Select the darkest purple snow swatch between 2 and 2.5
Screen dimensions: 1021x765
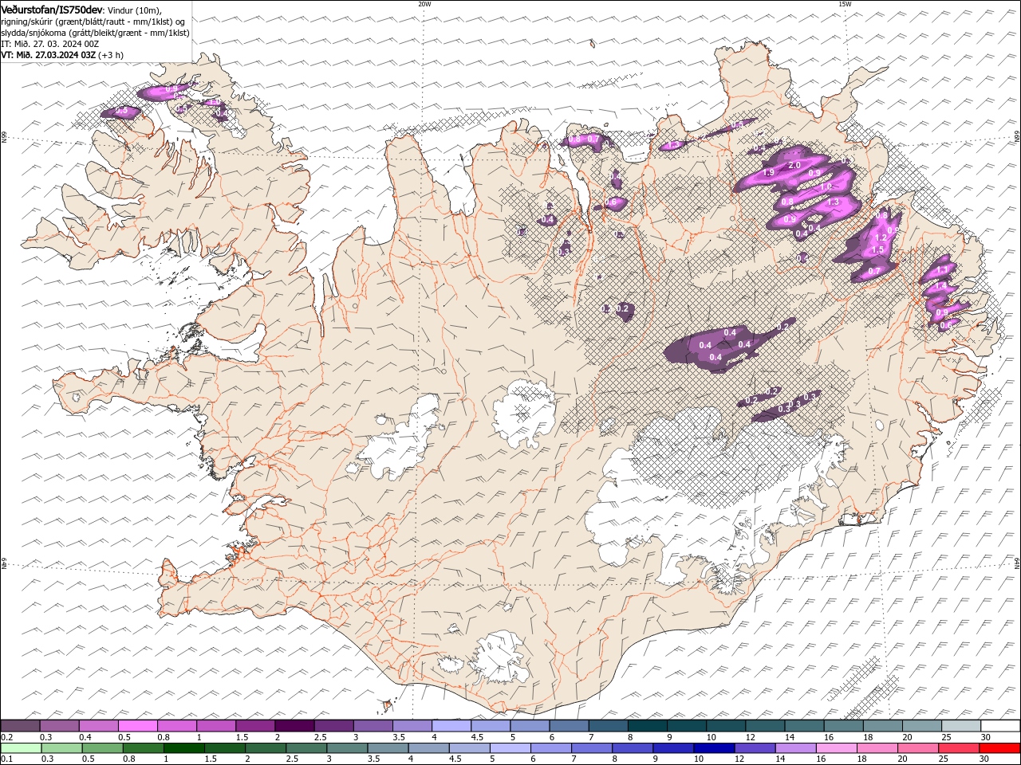pyautogui.click(x=295, y=726)
